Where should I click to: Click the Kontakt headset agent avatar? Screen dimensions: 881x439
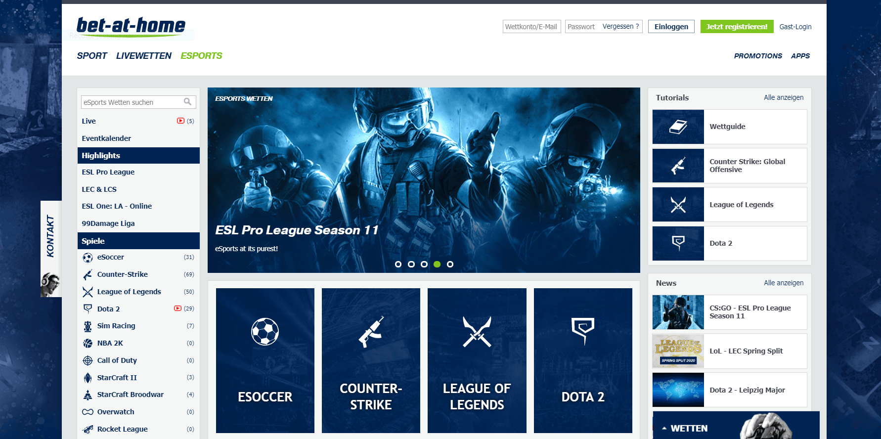pos(50,284)
